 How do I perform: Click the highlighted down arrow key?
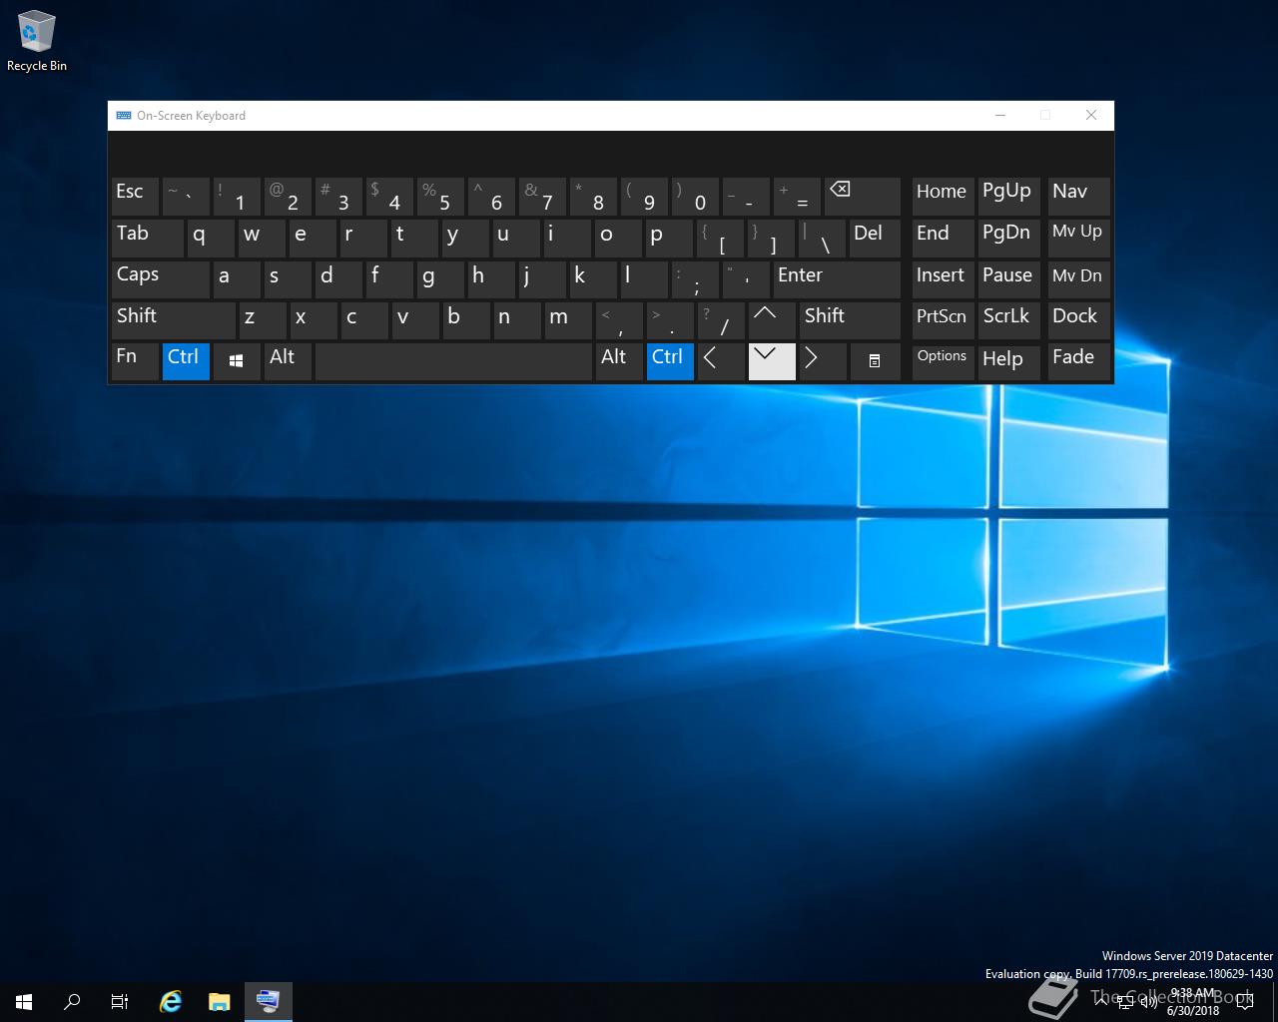coord(772,361)
